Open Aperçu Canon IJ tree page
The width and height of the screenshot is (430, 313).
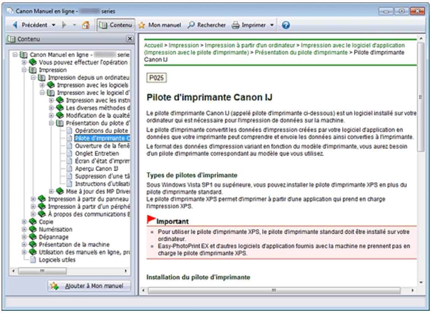(x=96, y=169)
